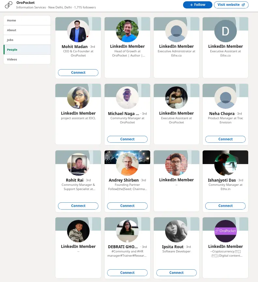Connect with Michael Naga
This screenshot has width=258, height=282.
point(127,139)
